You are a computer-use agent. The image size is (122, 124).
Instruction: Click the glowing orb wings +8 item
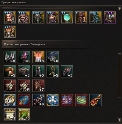point(38,57)
